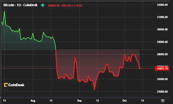Viewport: 173px width, 104px height.
Task: Select the current price value 26869.78 in legend
Action: [54, 5]
